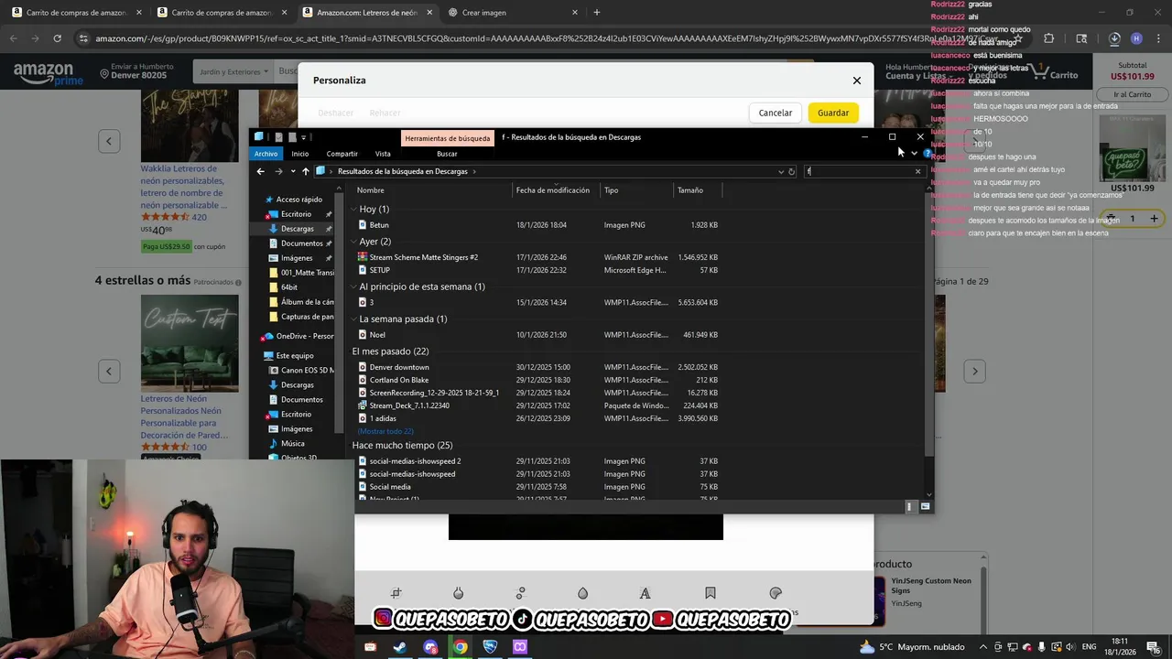Open Quick Access Toolbar customize dropdown
Viewport: 1172px width, 659px height.
point(303,137)
